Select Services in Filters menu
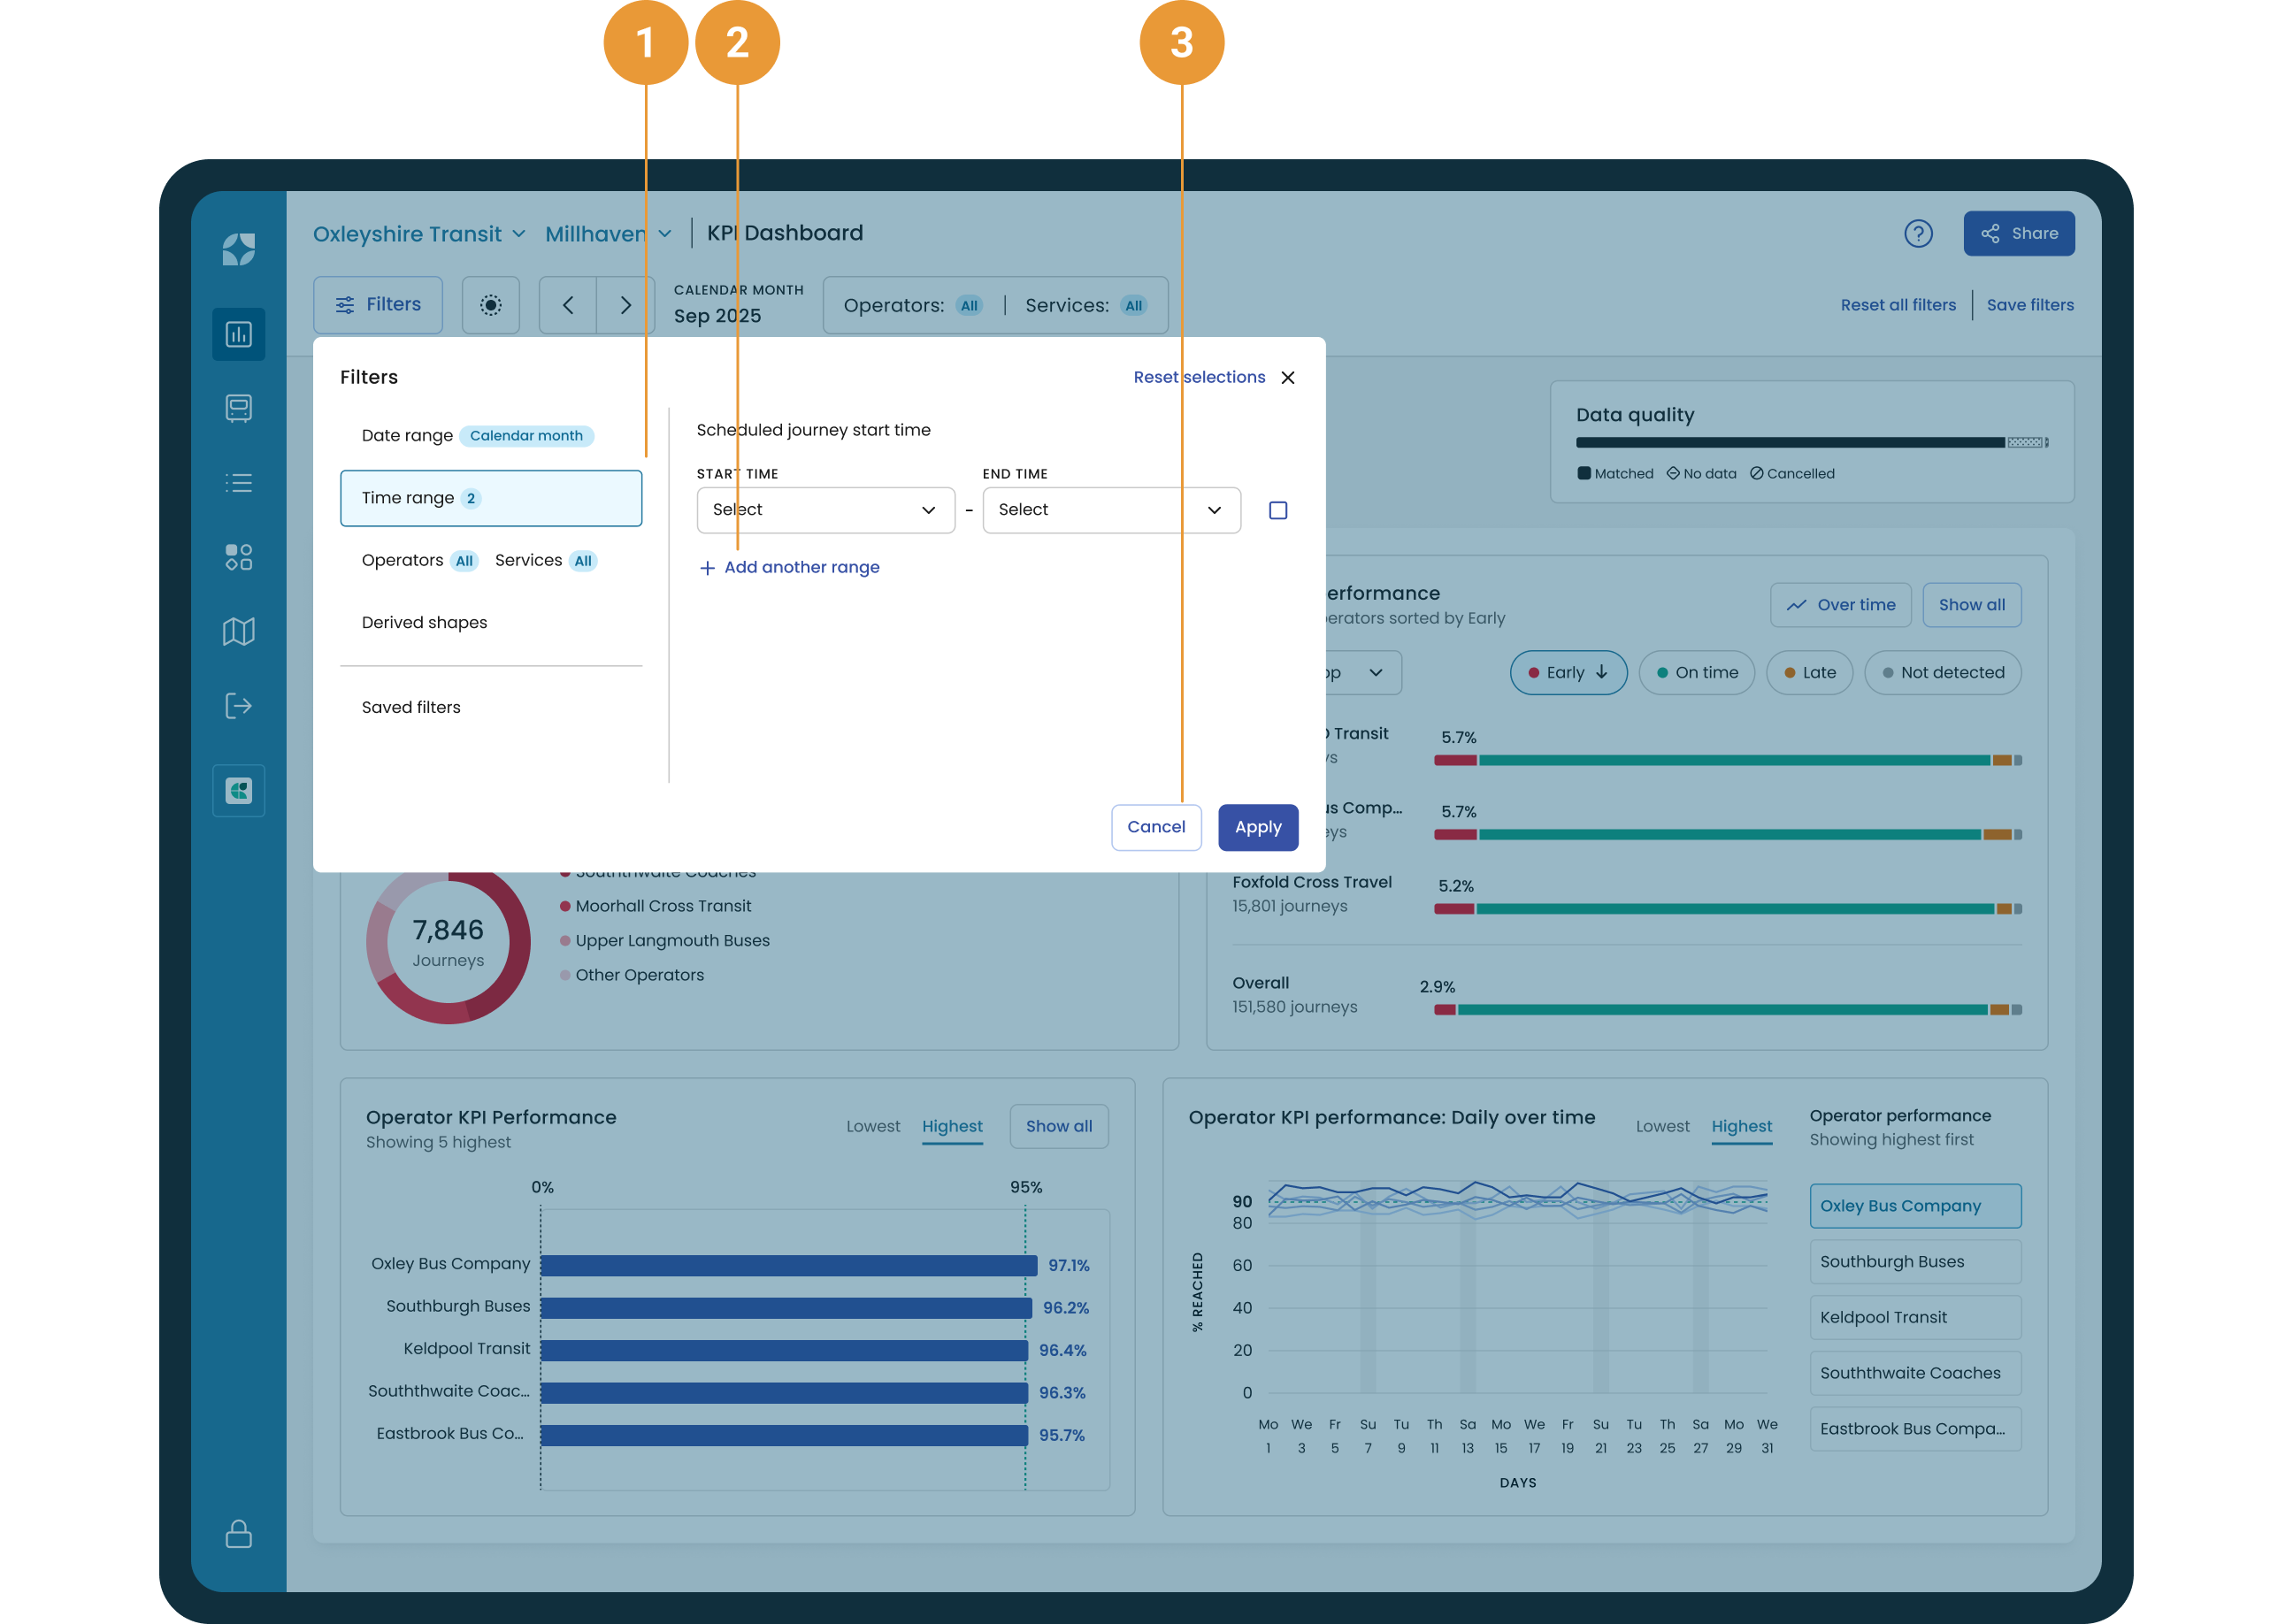This screenshot has height=1624, width=2293. click(x=545, y=561)
